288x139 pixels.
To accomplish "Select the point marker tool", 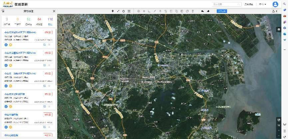I will (113, 11).
